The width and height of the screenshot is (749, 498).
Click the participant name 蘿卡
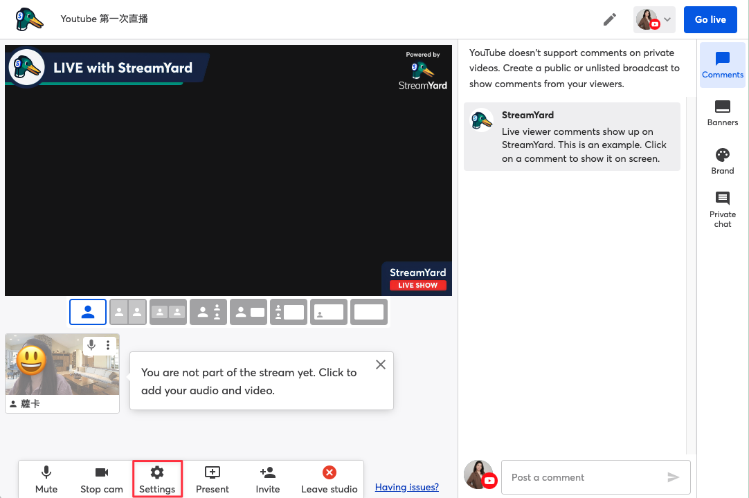pyautogui.click(x=30, y=404)
